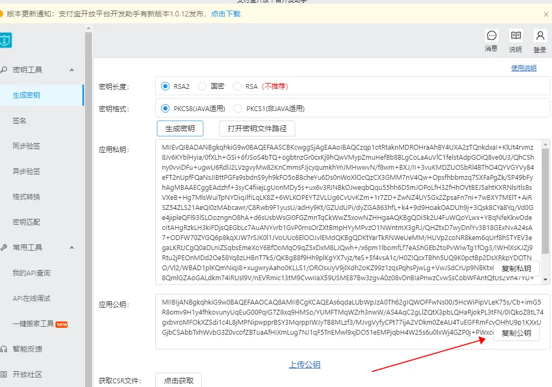Click inside the 应用私钥 text area
This screenshot has width=552, height=387.
[x=348, y=212]
